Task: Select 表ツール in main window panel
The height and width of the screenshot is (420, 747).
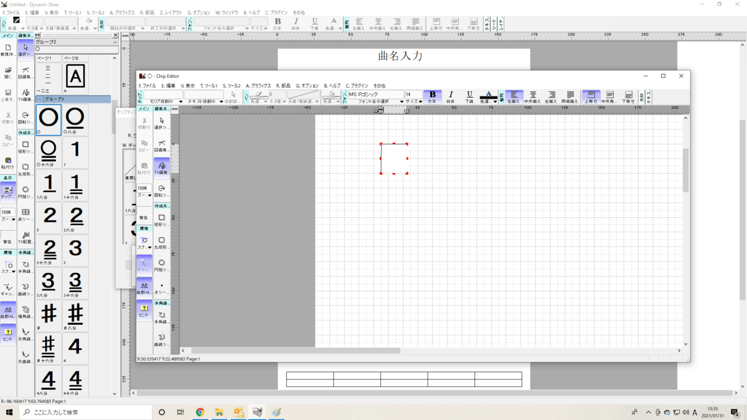Action: point(25,215)
